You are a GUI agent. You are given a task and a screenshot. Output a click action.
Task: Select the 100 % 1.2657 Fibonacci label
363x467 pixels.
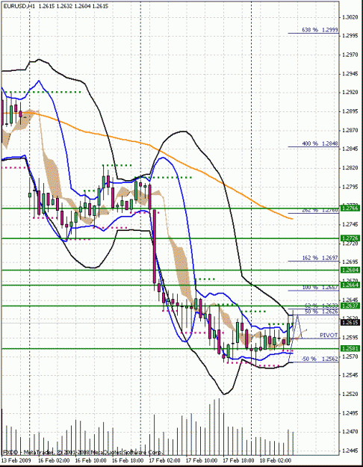click(320, 288)
